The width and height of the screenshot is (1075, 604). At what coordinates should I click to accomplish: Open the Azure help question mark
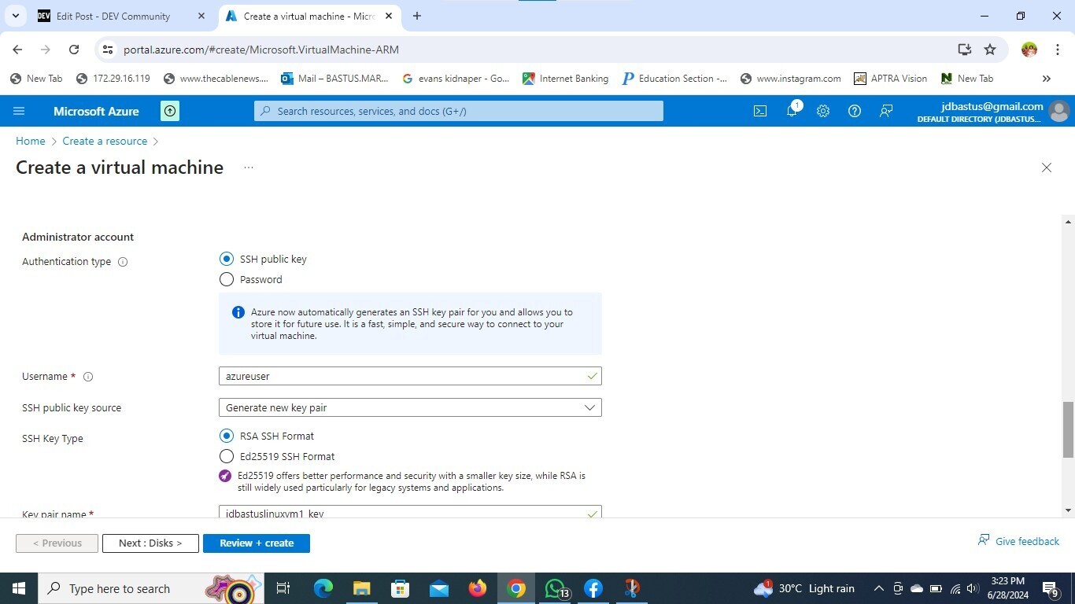pos(855,111)
